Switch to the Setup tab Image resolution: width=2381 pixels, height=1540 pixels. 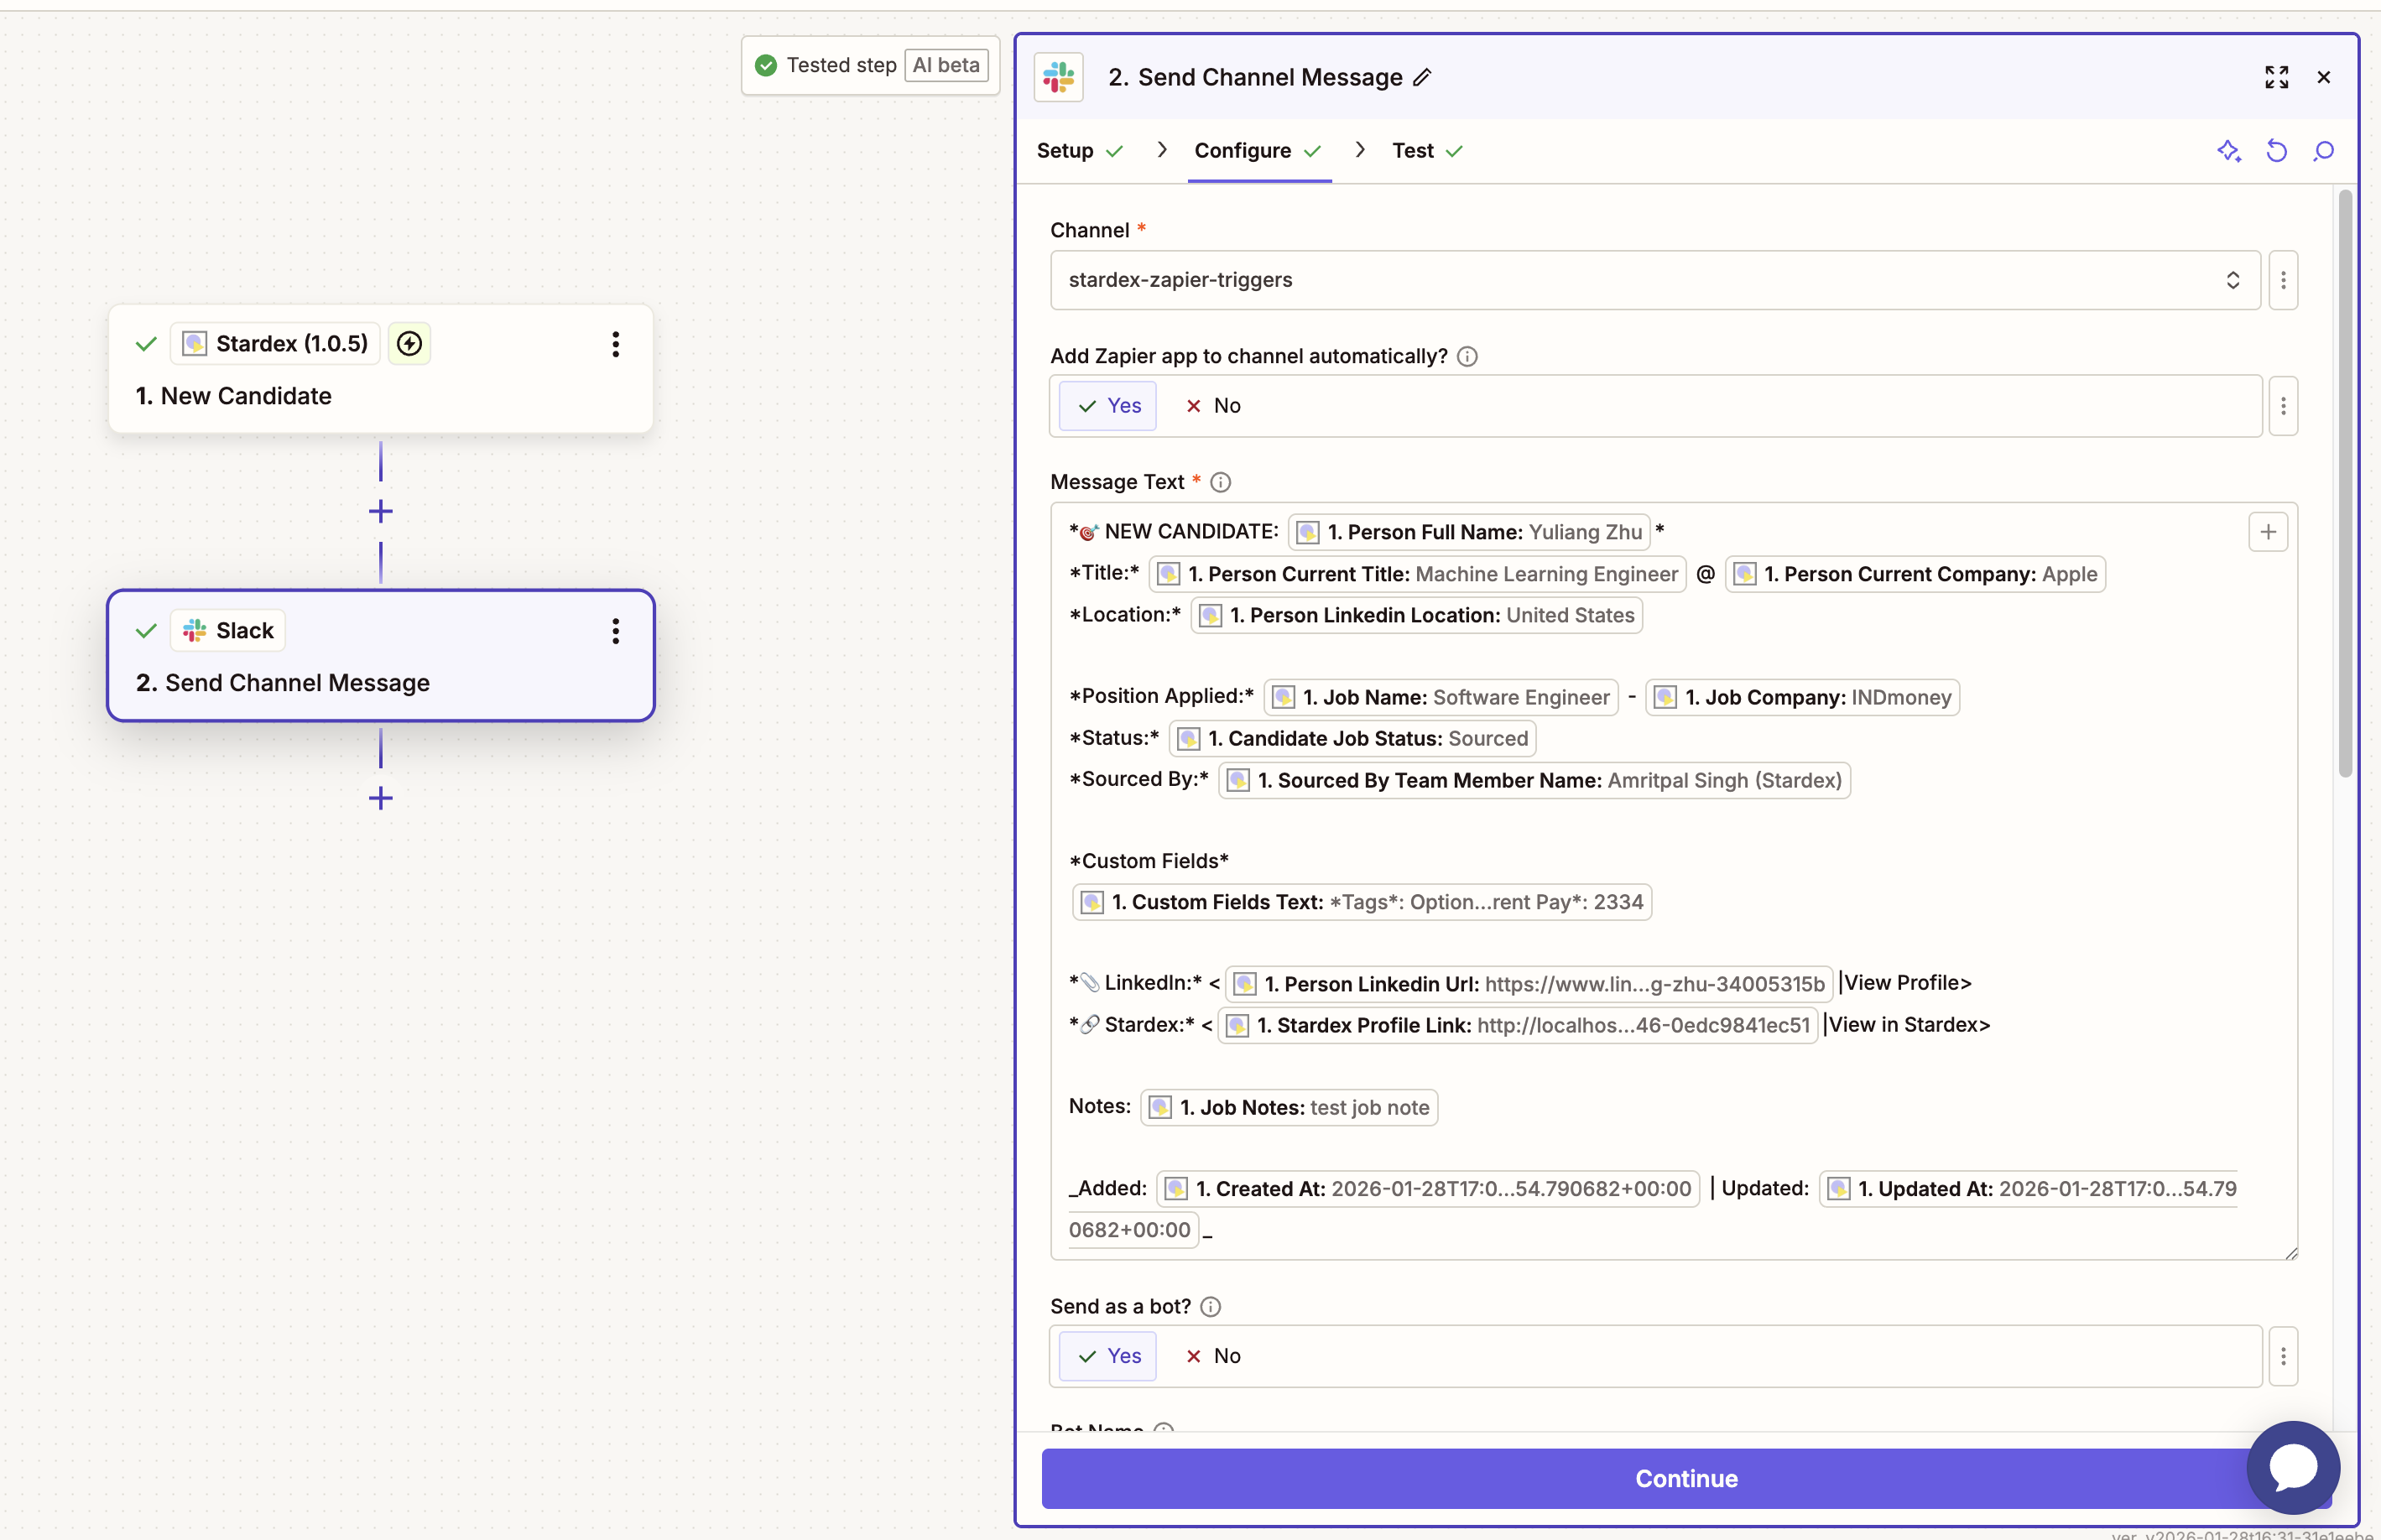(1080, 151)
